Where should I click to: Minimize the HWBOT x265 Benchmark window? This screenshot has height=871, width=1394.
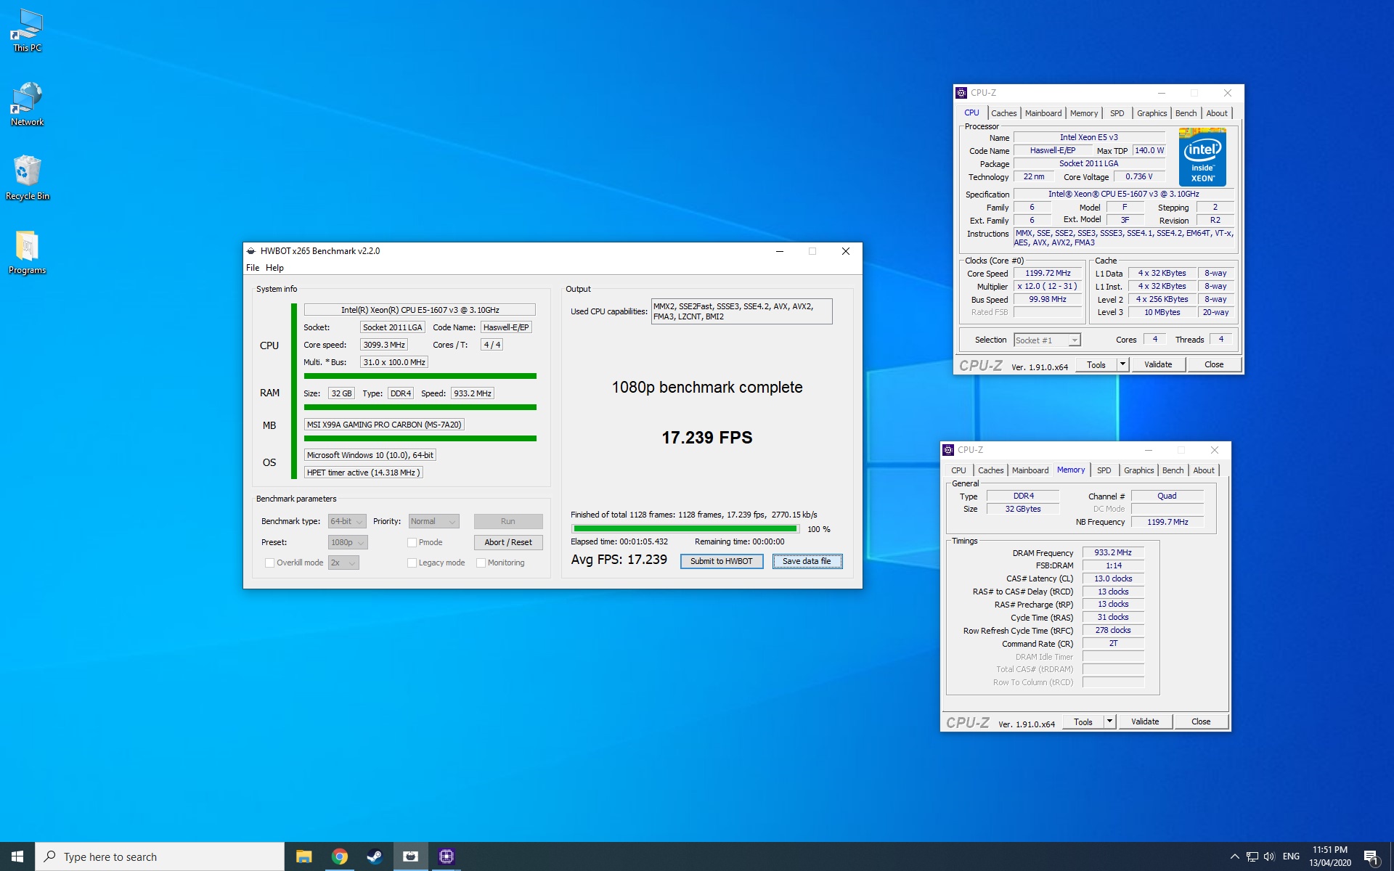pyautogui.click(x=779, y=251)
